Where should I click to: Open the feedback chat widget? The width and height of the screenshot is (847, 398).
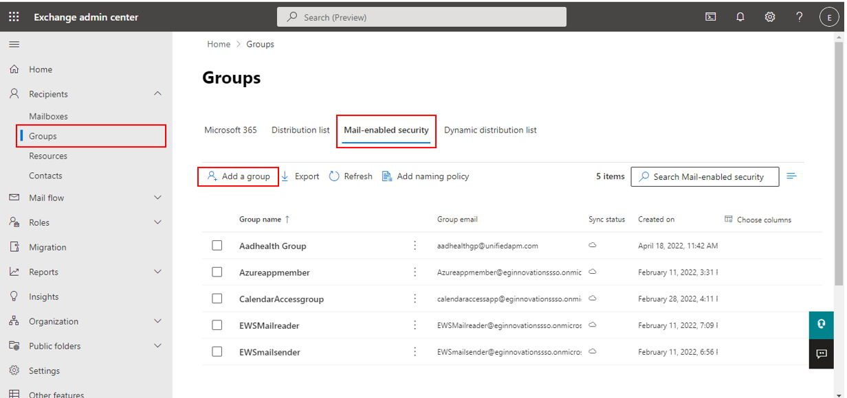pyautogui.click(x=821, y=354)
